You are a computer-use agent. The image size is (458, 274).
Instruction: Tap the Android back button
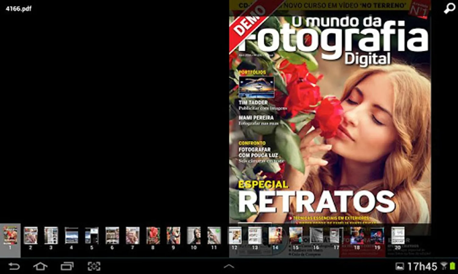[14, 266]
